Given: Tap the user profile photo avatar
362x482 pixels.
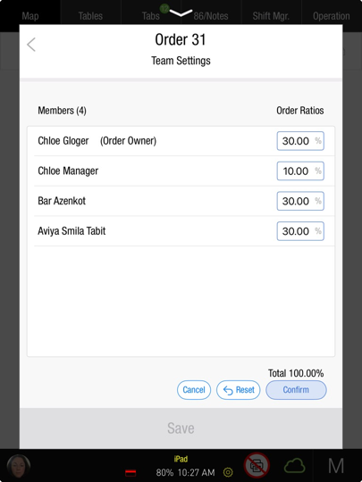Looking at the screenshot, I should tap(19, 467).
